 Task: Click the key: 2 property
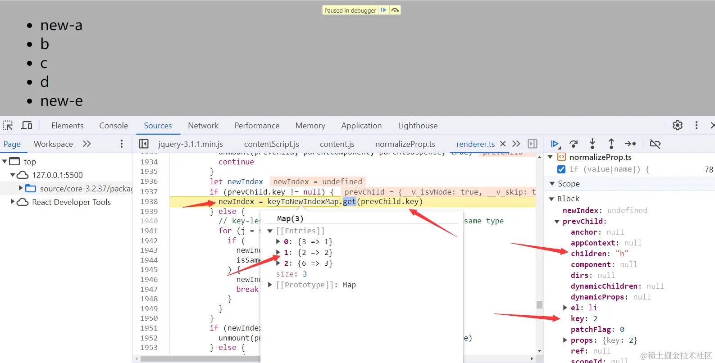(584, 318)
